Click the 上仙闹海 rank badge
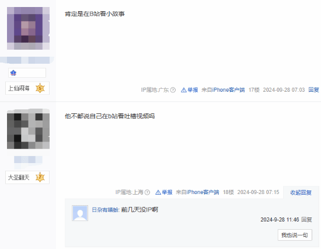This screenshot has width=321, height=249. [x=27, y=88]
